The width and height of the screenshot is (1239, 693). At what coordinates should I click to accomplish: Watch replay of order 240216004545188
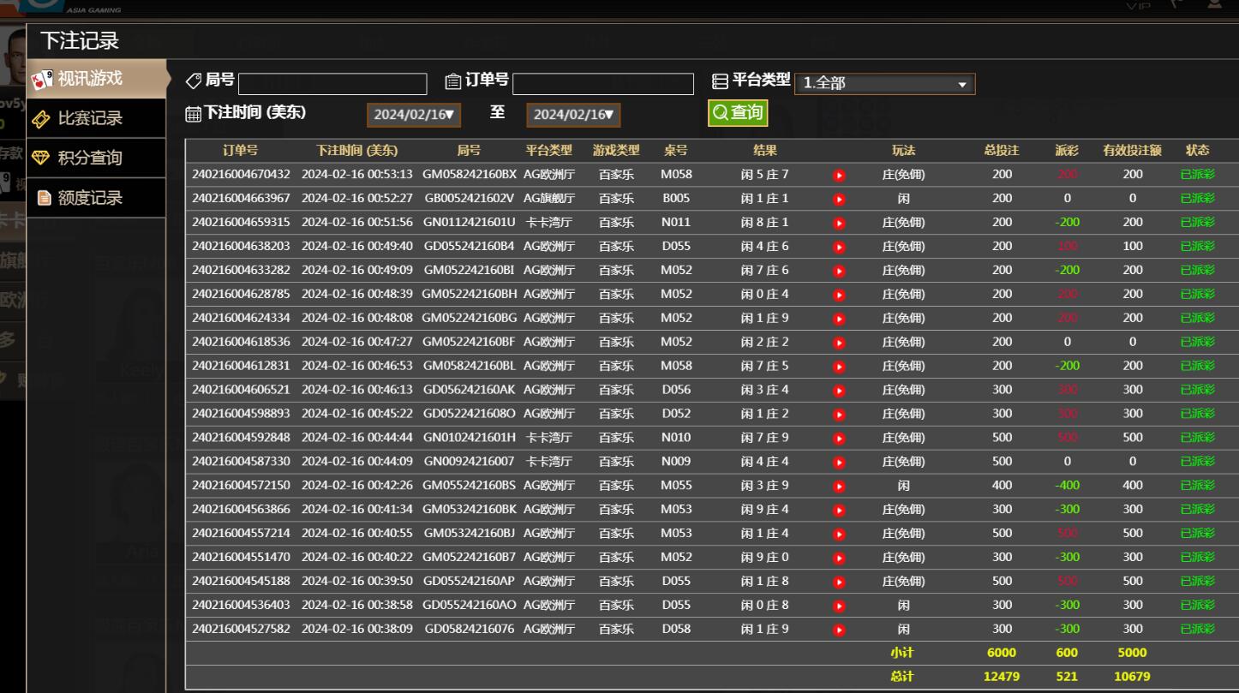(x=839, y=582)
